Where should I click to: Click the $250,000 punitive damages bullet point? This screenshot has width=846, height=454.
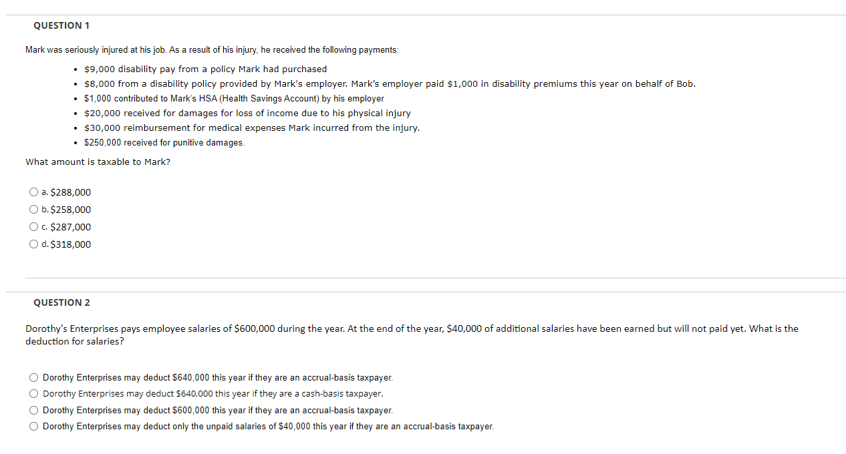point(164,142)
